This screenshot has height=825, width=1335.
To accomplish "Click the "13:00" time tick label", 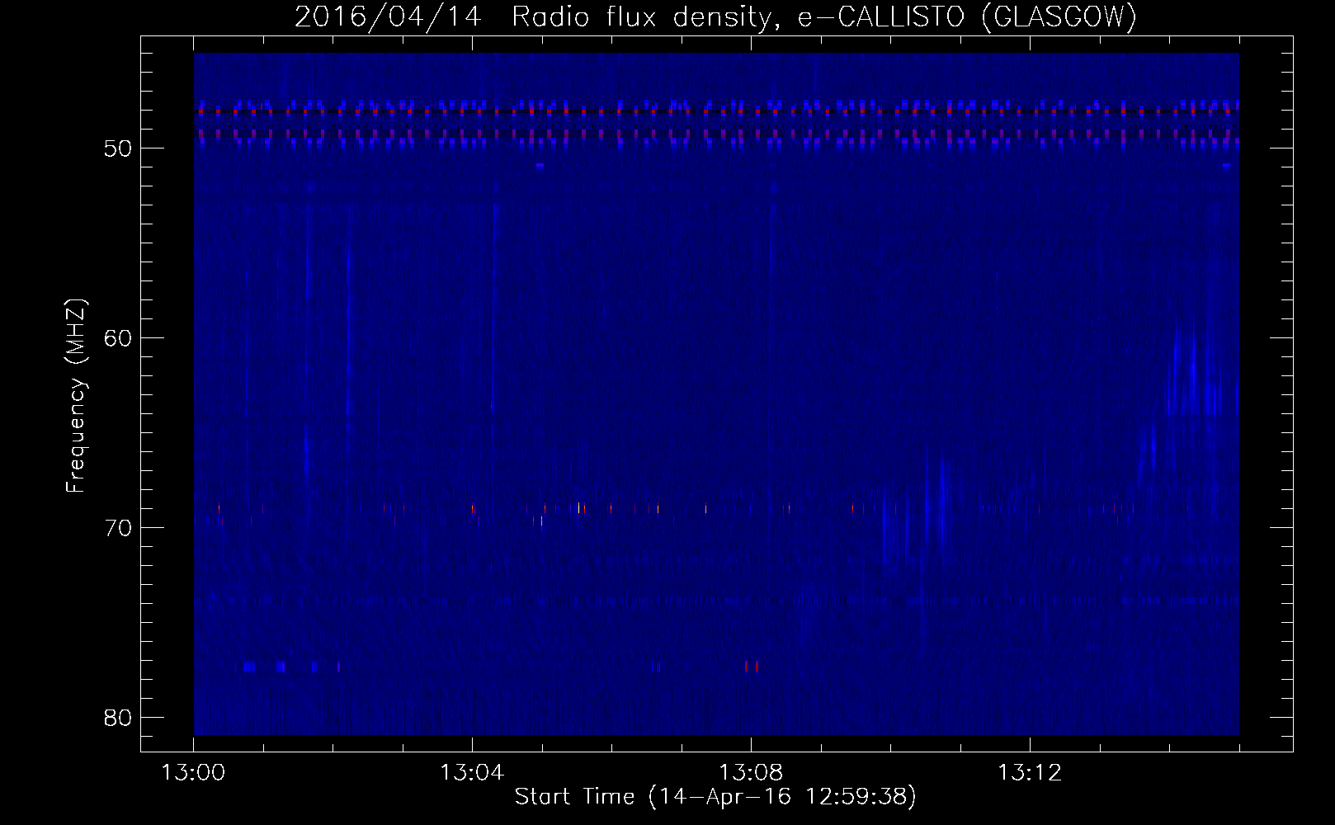I will [x=194, y=773].
